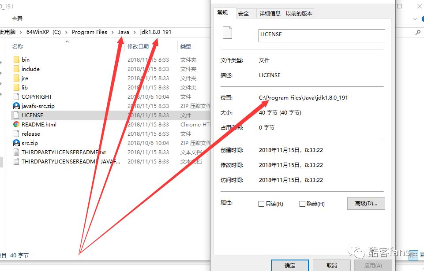Click the location path C:\Program Files\Java\jdk1.8.0_191
Image resolution: width=424 pixels, height=271 pixels.
pos(303,97)
